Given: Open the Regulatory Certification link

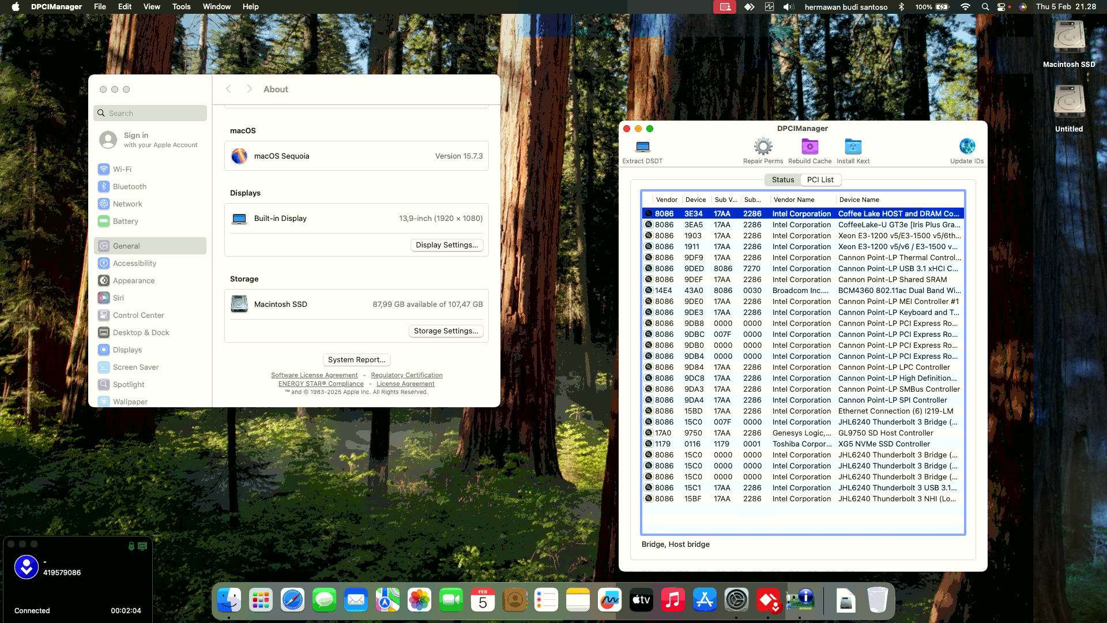Looking at the screenshot, I should (x=406, y=376).
